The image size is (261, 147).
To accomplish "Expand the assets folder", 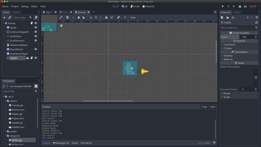I will (x=6, y=131).
